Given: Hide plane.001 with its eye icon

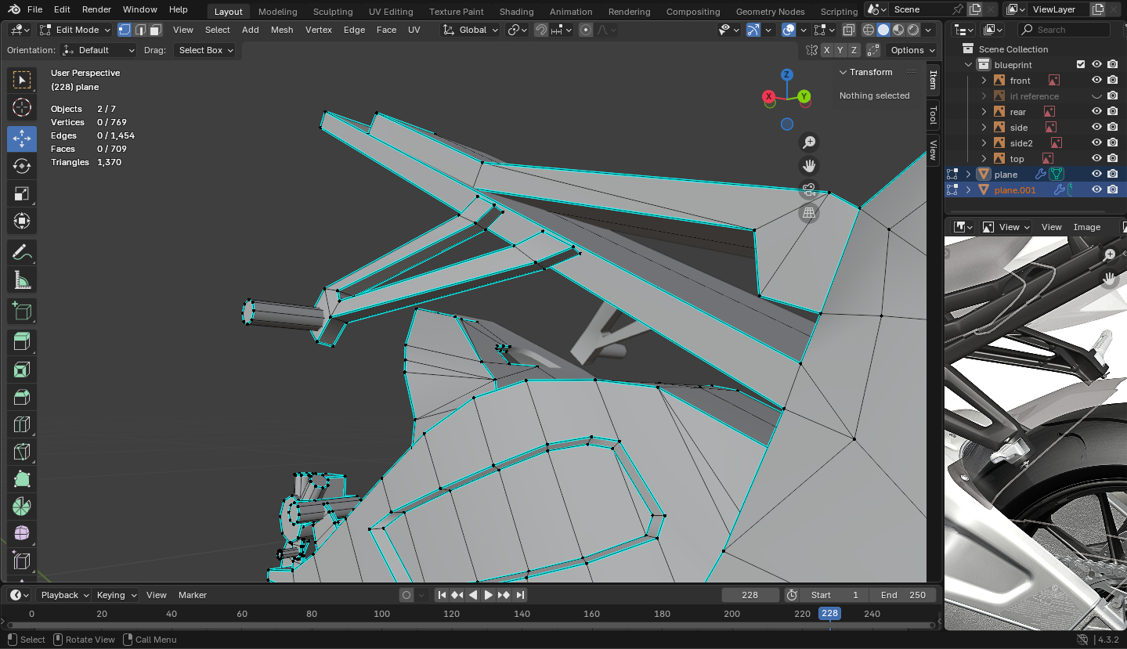Looking at the screenshot, I should [1096, 190].
